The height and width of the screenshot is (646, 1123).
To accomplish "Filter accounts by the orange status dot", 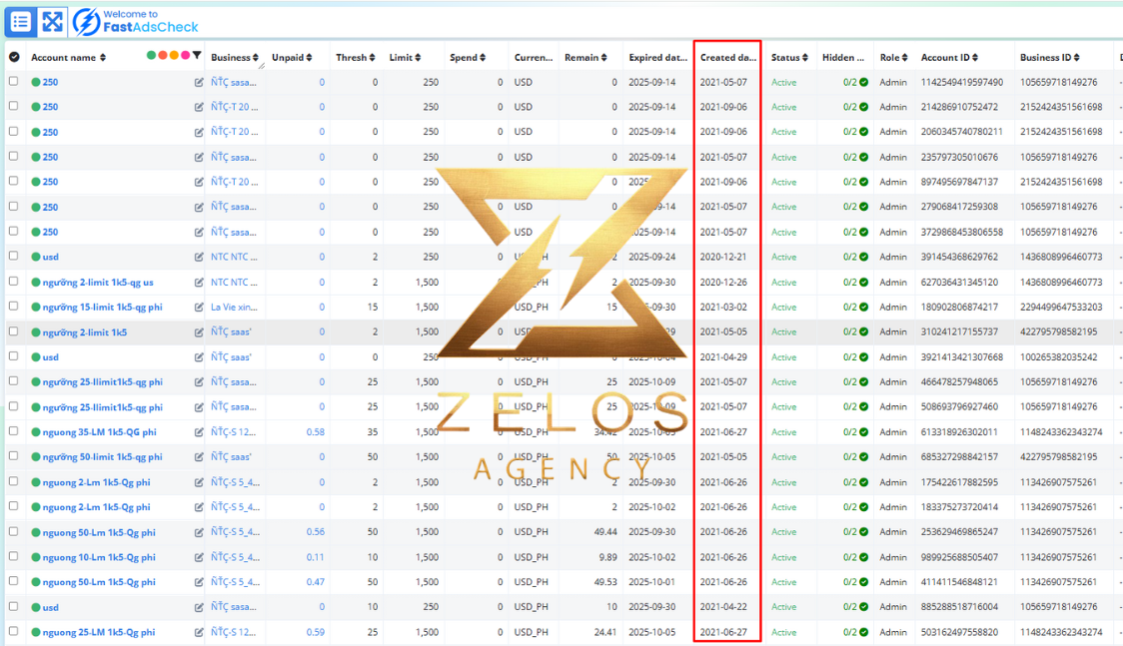I will [174, 55].
